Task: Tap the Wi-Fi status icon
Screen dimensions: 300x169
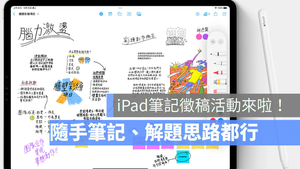Action: tap(215, 8)
